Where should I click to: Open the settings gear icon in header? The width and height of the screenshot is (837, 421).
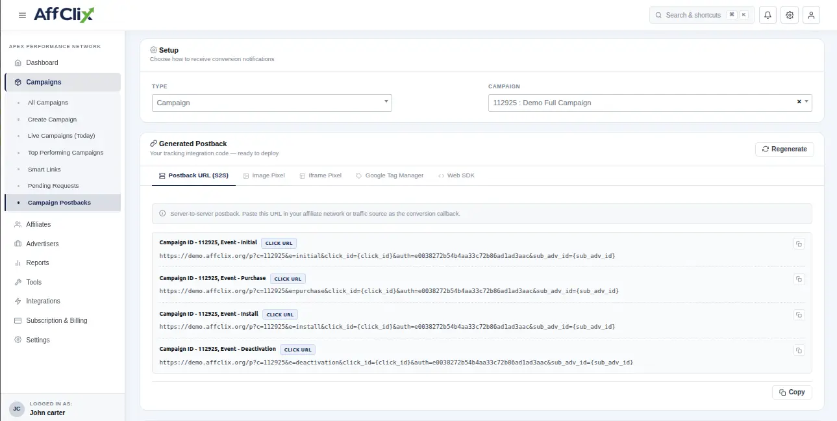[x=790, y=15]
